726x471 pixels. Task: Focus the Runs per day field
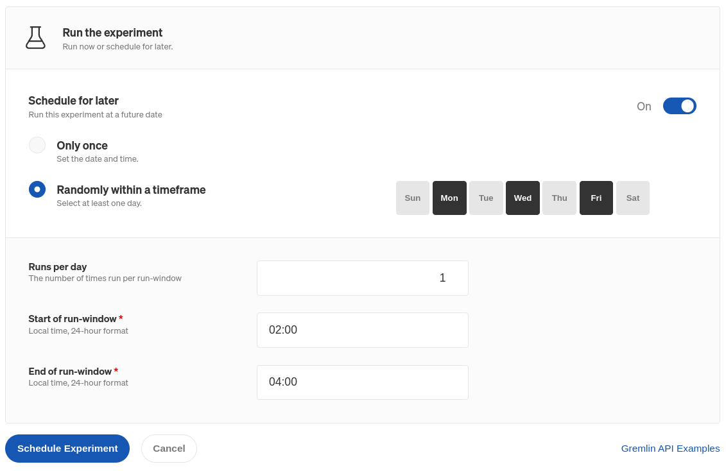click(x=363, y=278)
